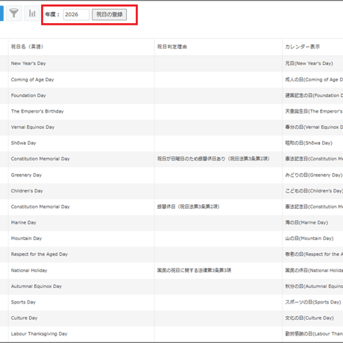Click the こどもの日(Children's Day) calendar cell
343x343 pixels.
(x=312, y=191)
